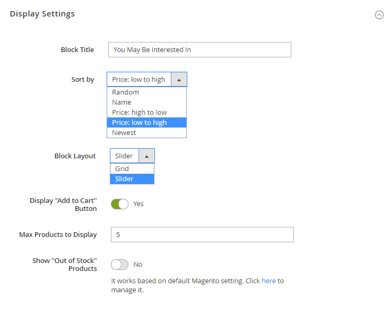Click the Block Layout selected value box
This screenshot has width=390, height=322.
(x=125, y=156)
